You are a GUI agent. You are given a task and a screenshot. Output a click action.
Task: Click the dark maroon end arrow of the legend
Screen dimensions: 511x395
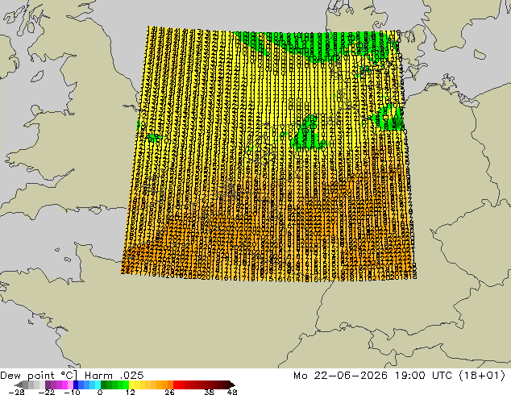pos(231,385)
